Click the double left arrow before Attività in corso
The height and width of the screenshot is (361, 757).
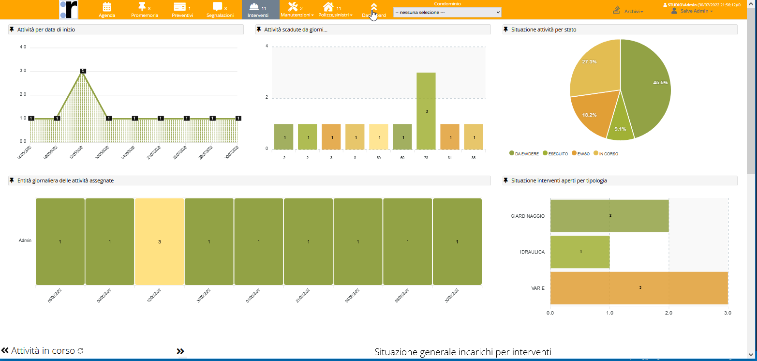pos(5,351)
